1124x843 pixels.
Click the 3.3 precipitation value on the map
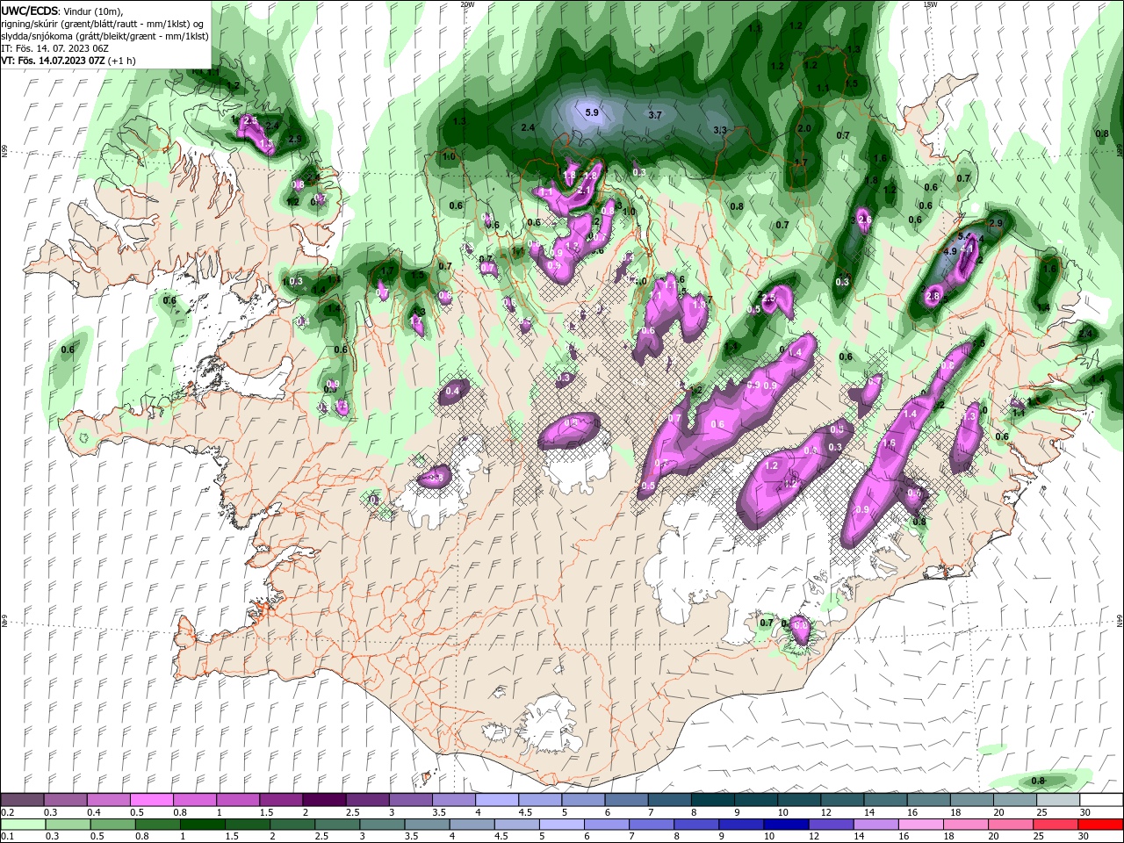[720, 130]
